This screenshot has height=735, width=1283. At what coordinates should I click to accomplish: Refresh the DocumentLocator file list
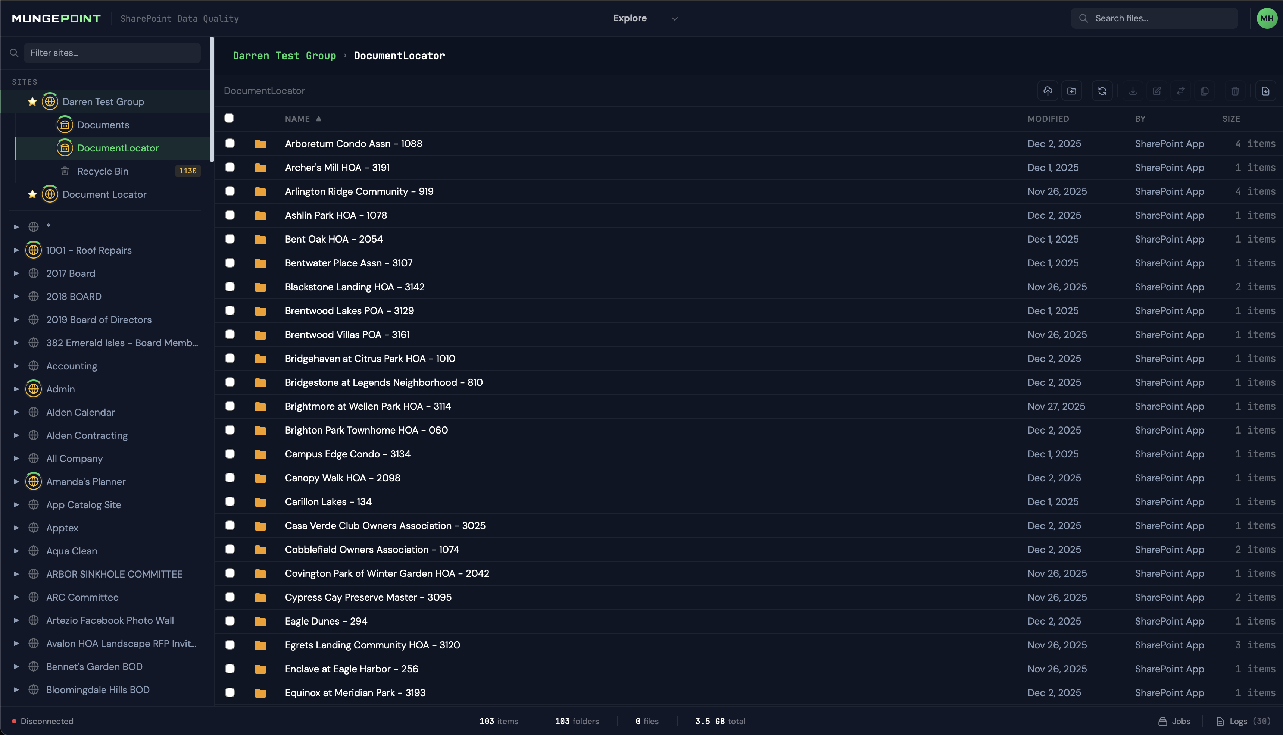coord(1102,91)
